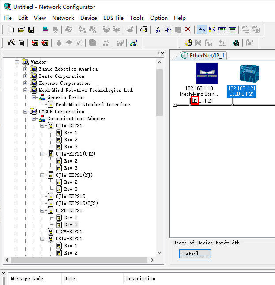The width and height of the screenshot is (275, 285).
Task: Save the network configuration via floppy icon
Action: click(x=31, y=30)
